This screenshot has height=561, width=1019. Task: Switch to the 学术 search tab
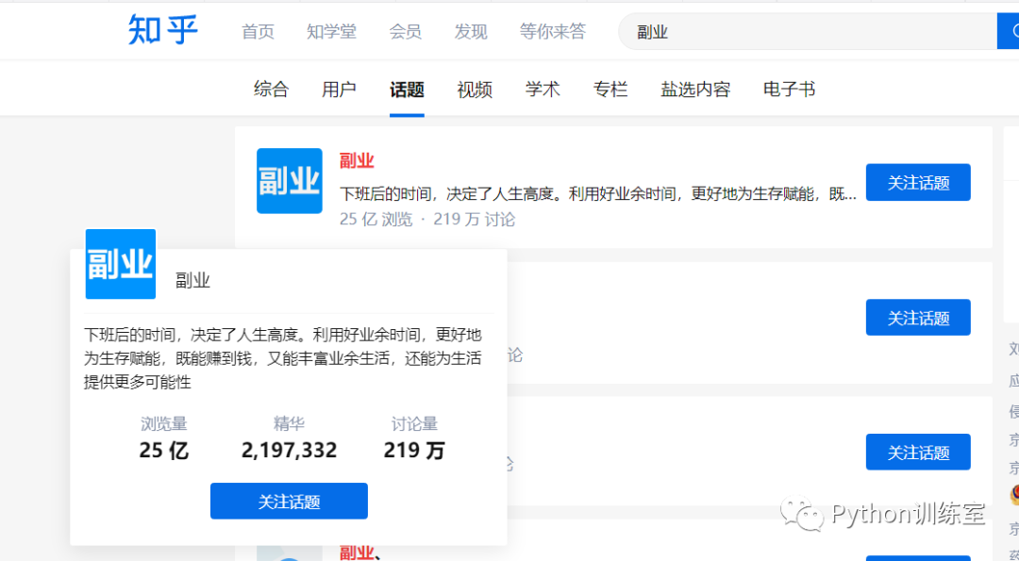pyautogui.click(x=543, y=89)
